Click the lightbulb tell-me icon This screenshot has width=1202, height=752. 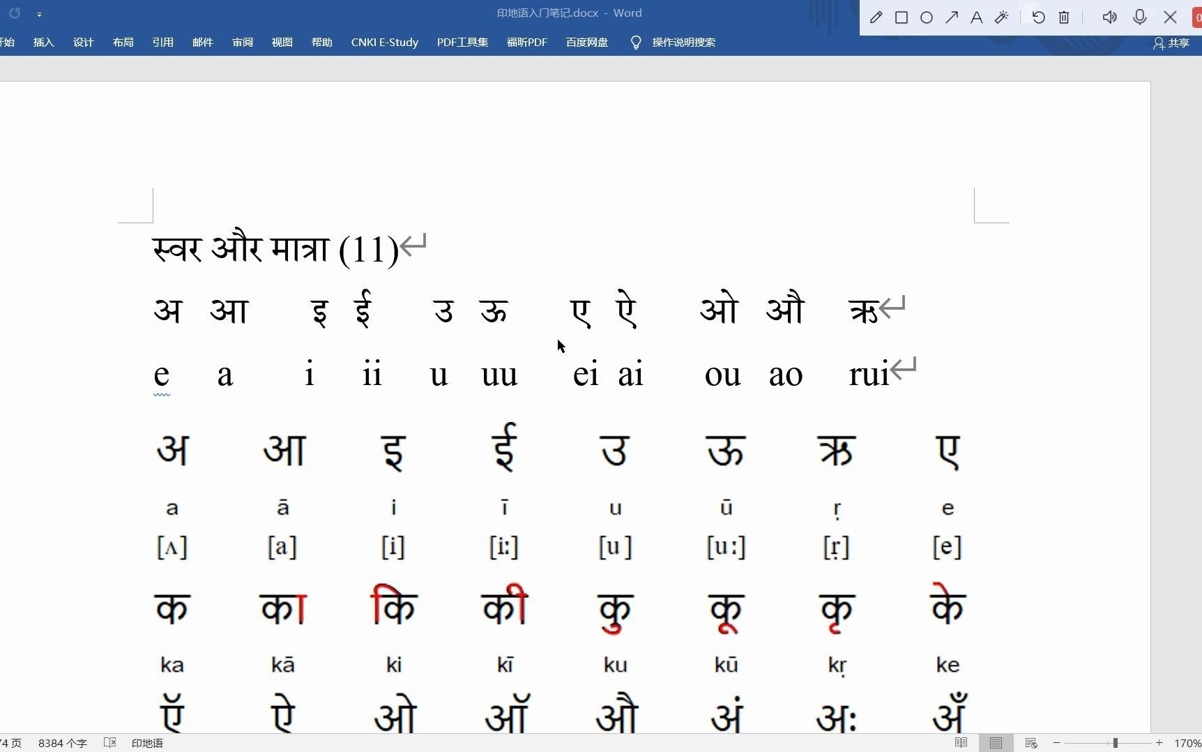pyautogui.click(x=636, y=43)
